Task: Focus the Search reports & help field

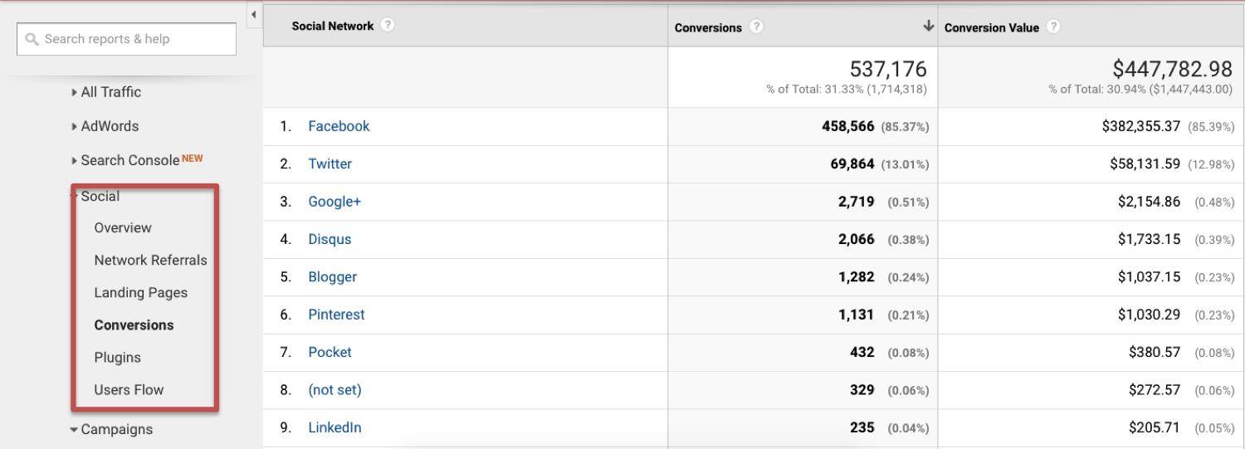Action: (126, 39)
